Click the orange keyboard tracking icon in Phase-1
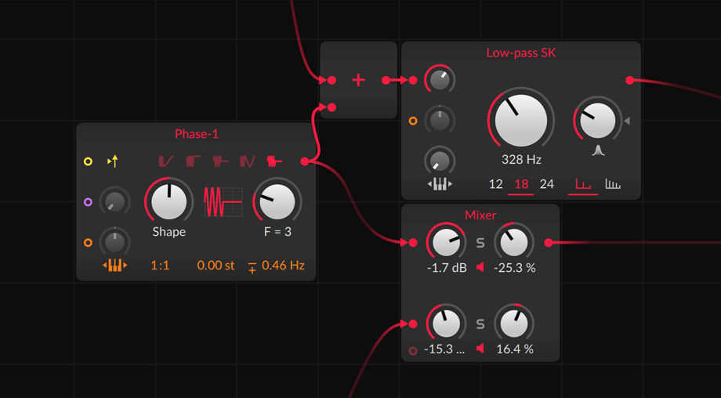This screenshot has width=721, height=398. [x=115, y=266]
